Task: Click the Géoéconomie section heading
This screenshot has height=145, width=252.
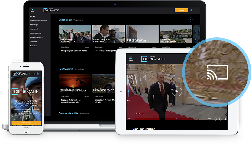Action: pyautogui.click(x=66, y=69)
